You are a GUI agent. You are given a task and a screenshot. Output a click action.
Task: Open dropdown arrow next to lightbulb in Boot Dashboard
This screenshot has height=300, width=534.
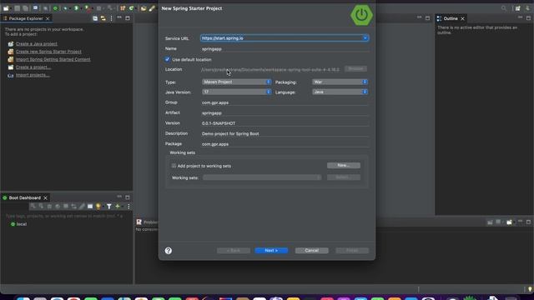[103, 207]
